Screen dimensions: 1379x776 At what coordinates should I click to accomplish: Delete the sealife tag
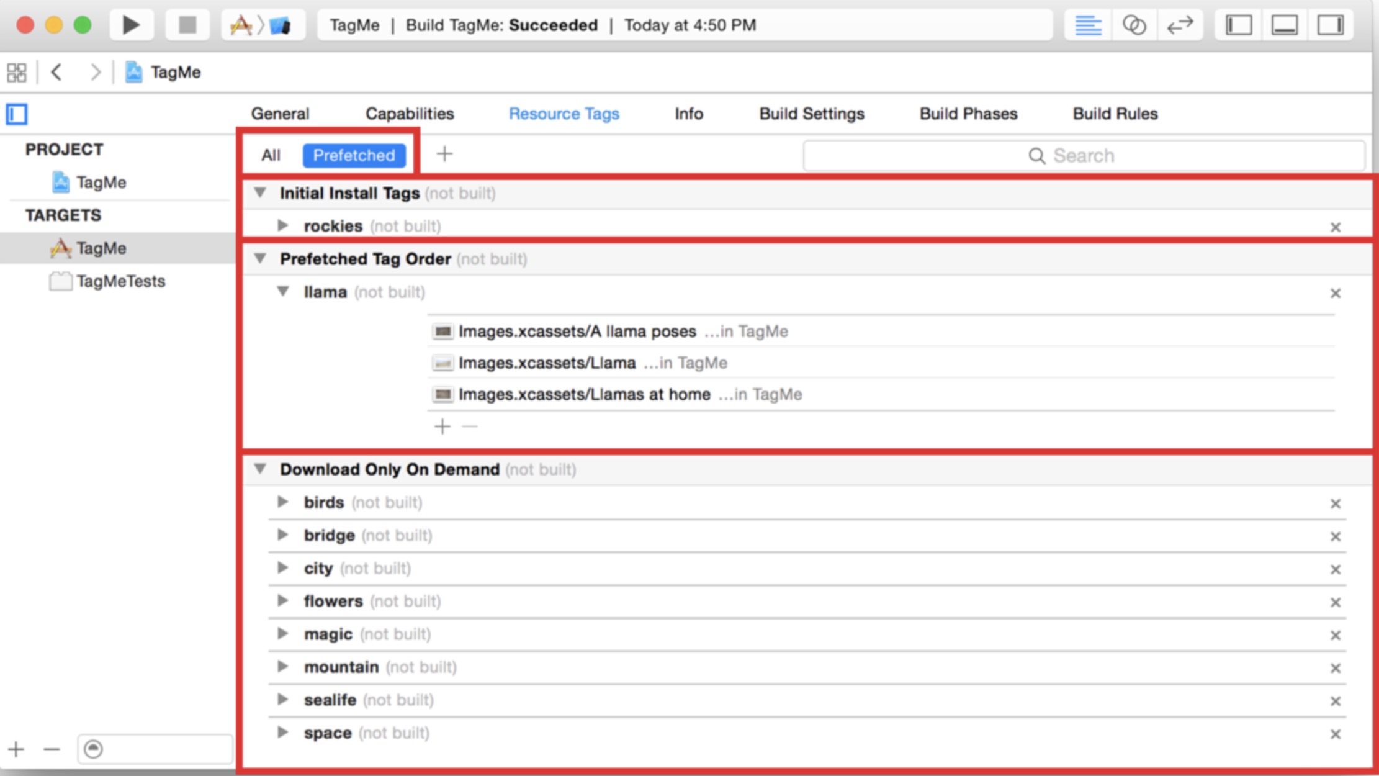[1336, 701]
